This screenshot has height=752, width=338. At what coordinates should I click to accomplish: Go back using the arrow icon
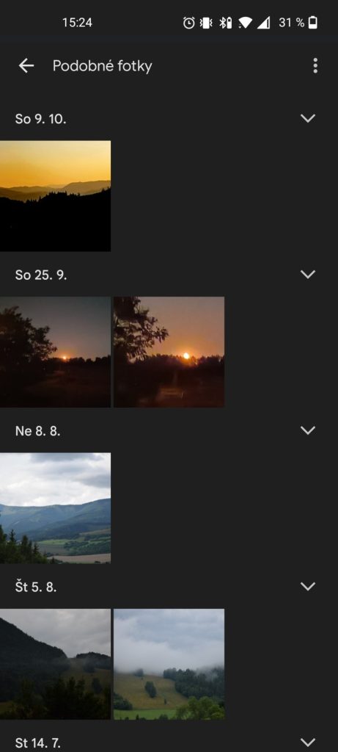[x=26, y=65]
